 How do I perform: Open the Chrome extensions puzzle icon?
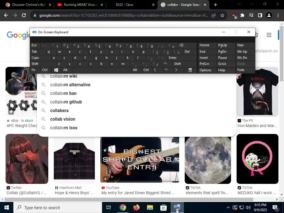pos(242,16)
